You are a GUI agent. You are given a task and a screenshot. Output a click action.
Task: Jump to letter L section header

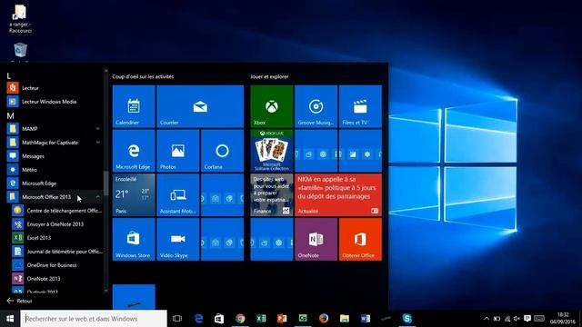click(9, 76)
